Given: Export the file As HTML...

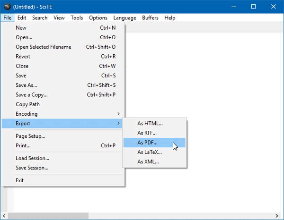Looking at the screenshot, I should click(x=154, y=124).
